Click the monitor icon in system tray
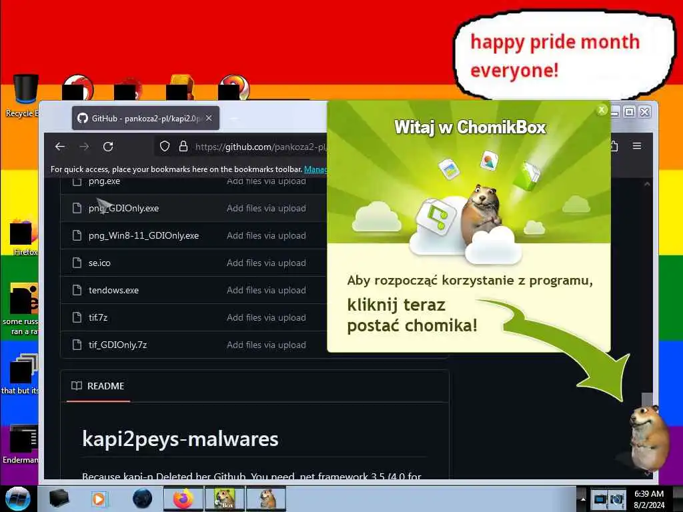 600,499
